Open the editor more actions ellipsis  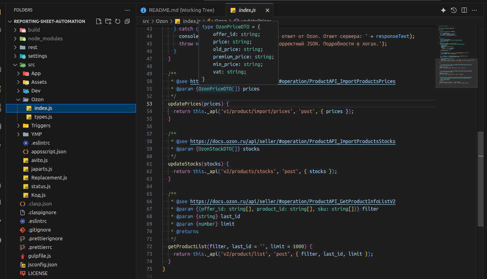pos(475,10)
